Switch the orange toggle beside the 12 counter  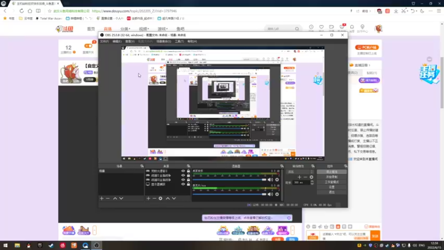(88, 46)
